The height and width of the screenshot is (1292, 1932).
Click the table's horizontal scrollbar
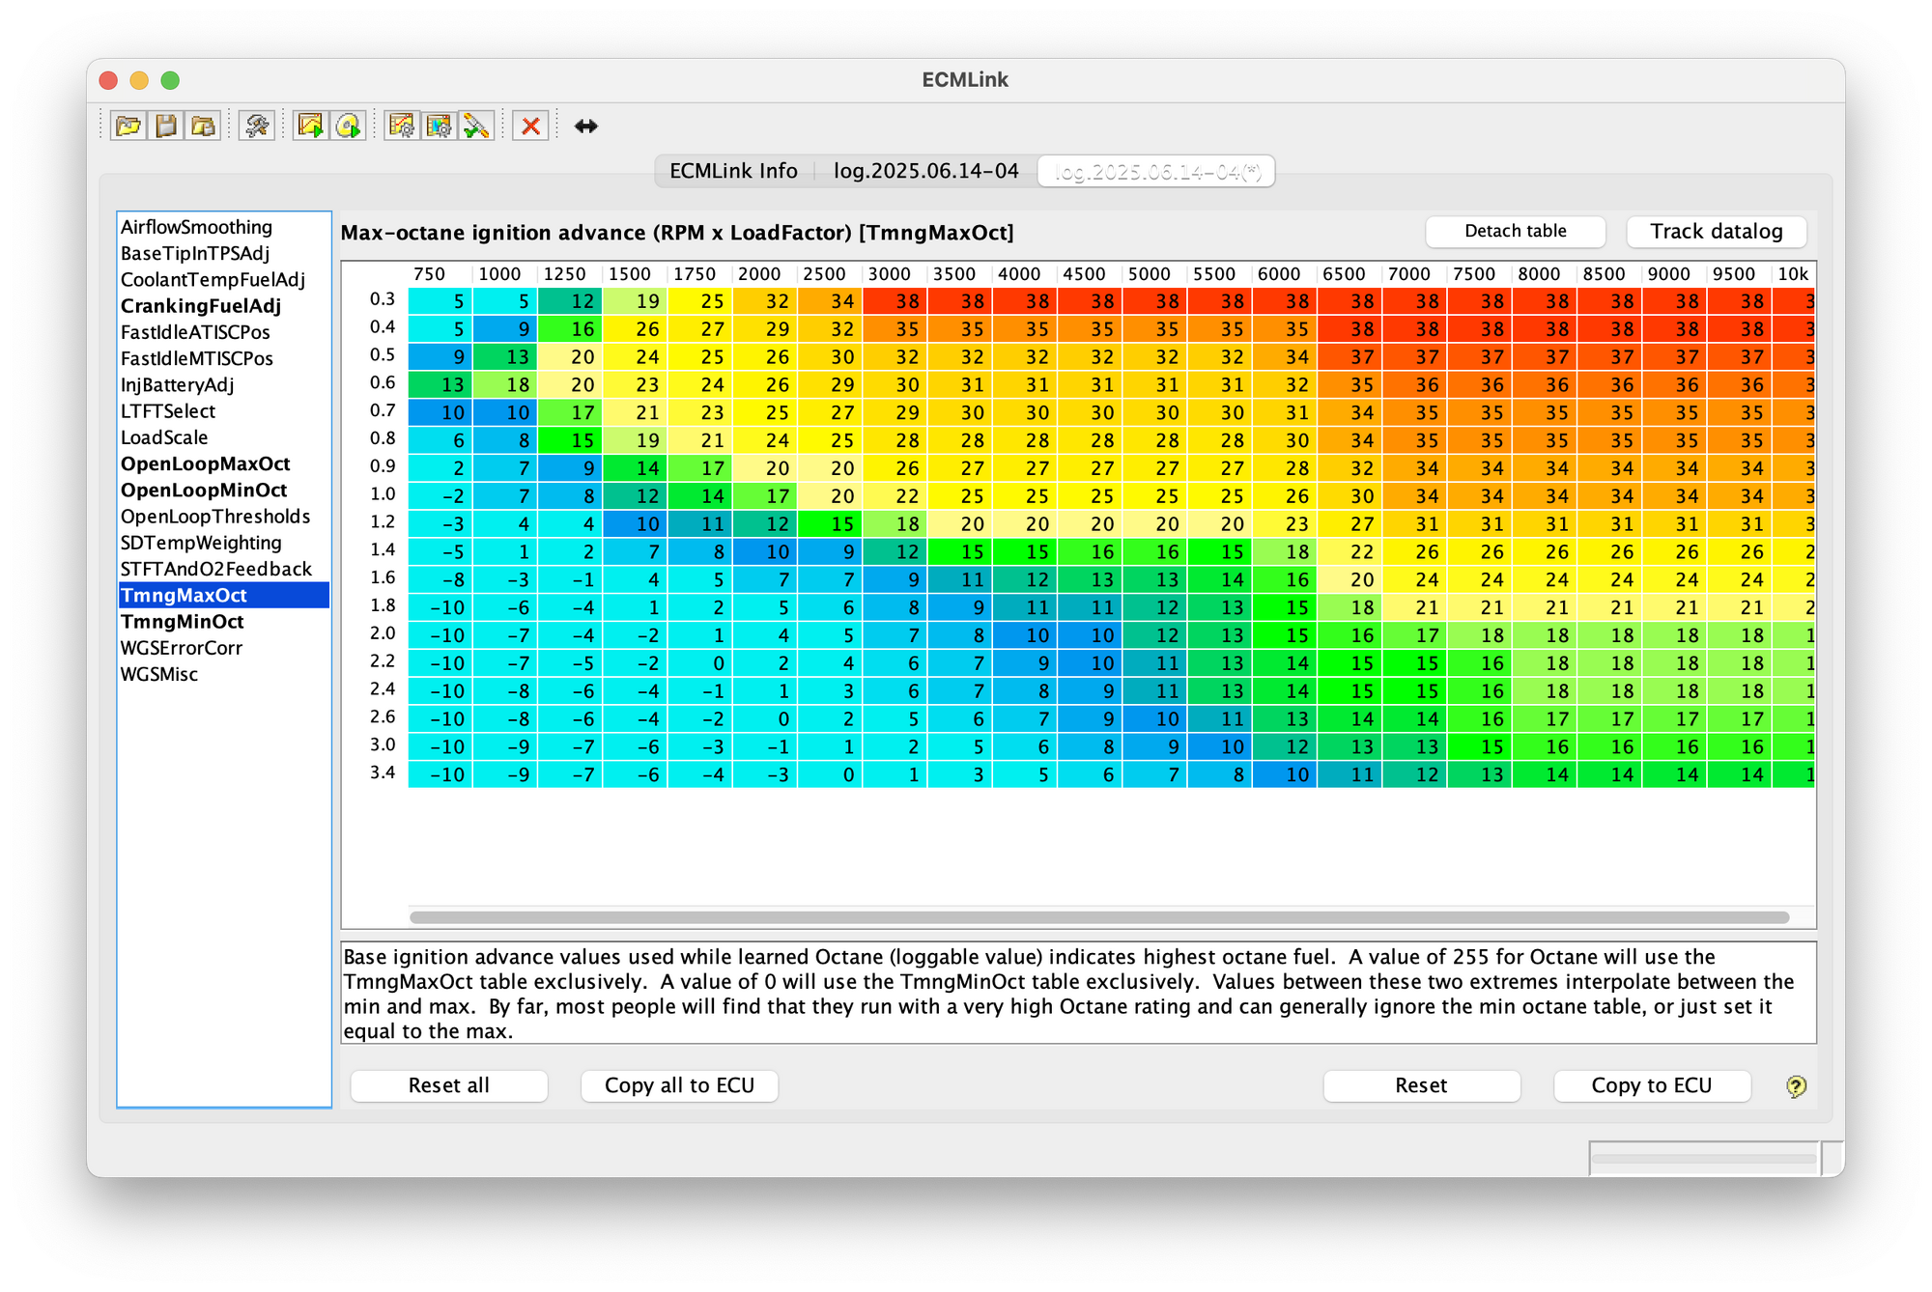pyautogui.click(x=1099, y=916)
